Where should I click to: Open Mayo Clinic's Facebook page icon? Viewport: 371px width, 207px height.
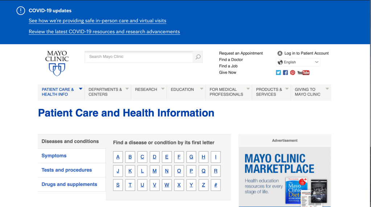pos(285,72)
